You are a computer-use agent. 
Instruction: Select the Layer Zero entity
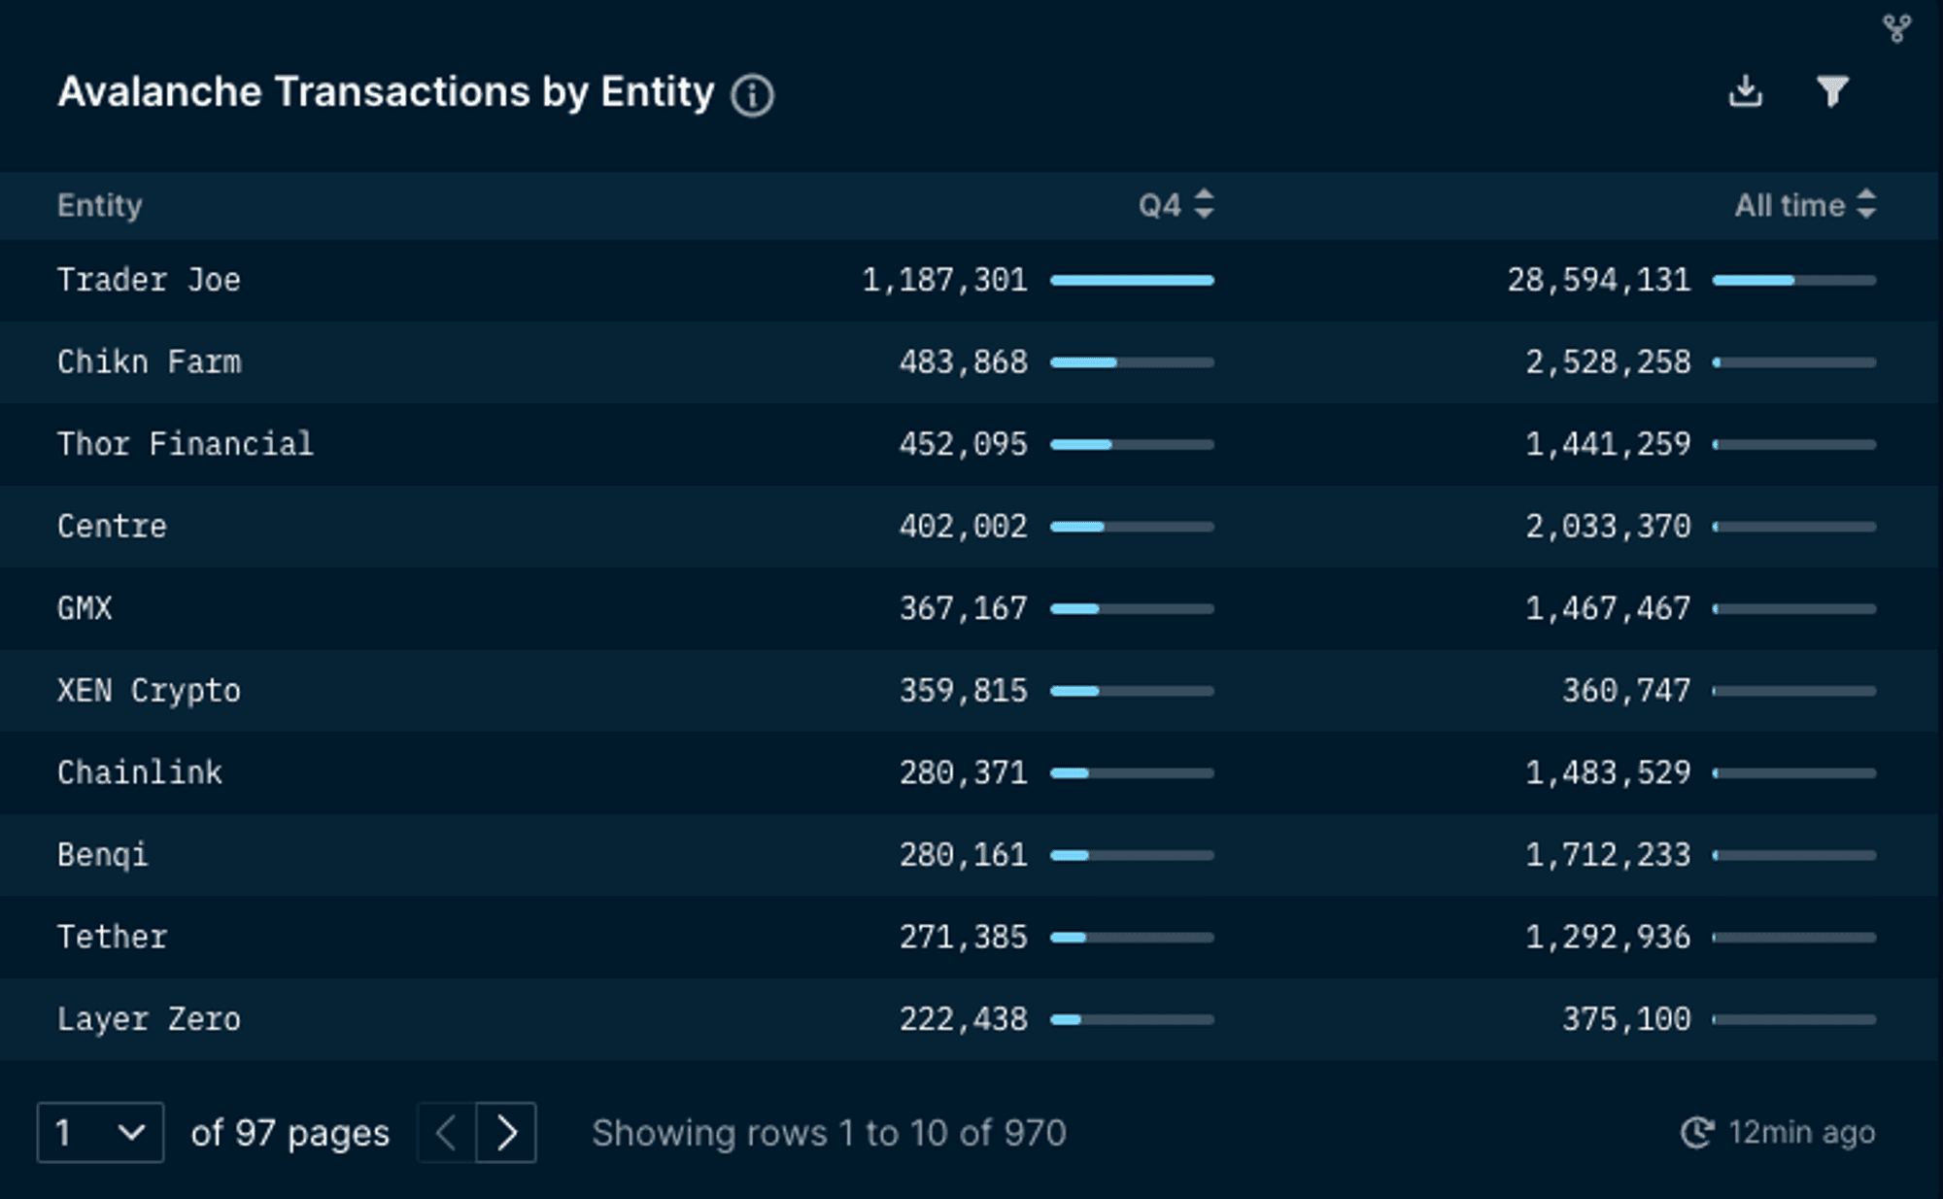(x=149, y=1019)
